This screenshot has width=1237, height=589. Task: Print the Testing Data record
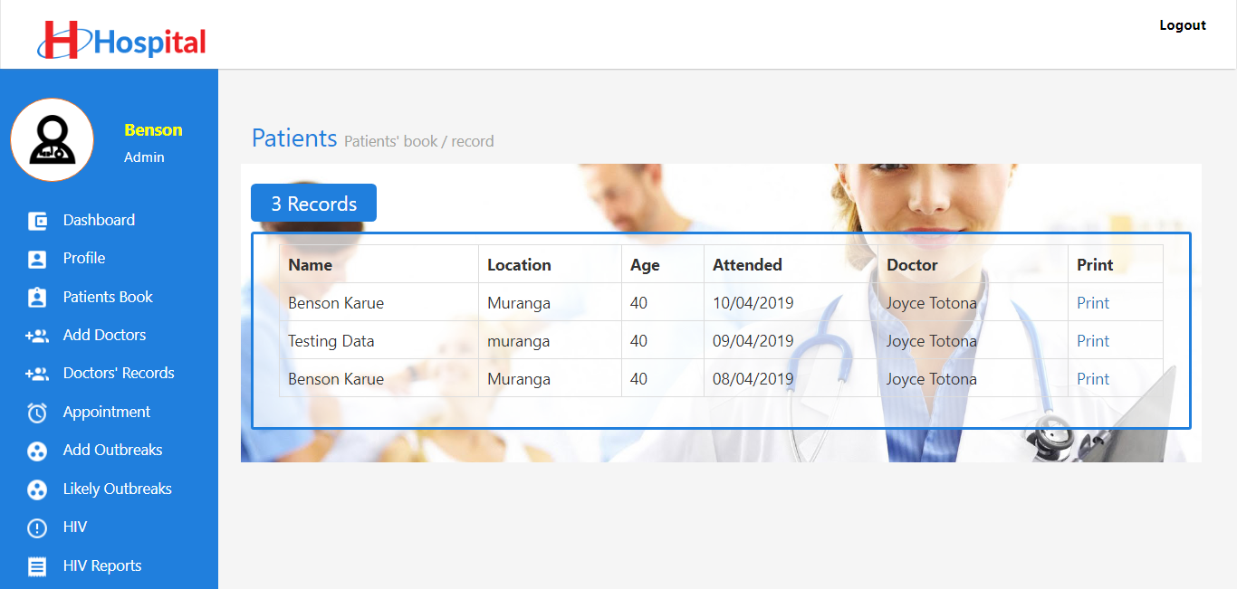(1092, 340)
